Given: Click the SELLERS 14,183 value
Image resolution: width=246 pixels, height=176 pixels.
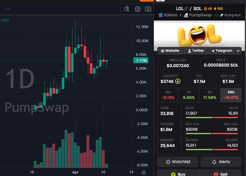Looking at the screenshot, I should tap(233, 145).
